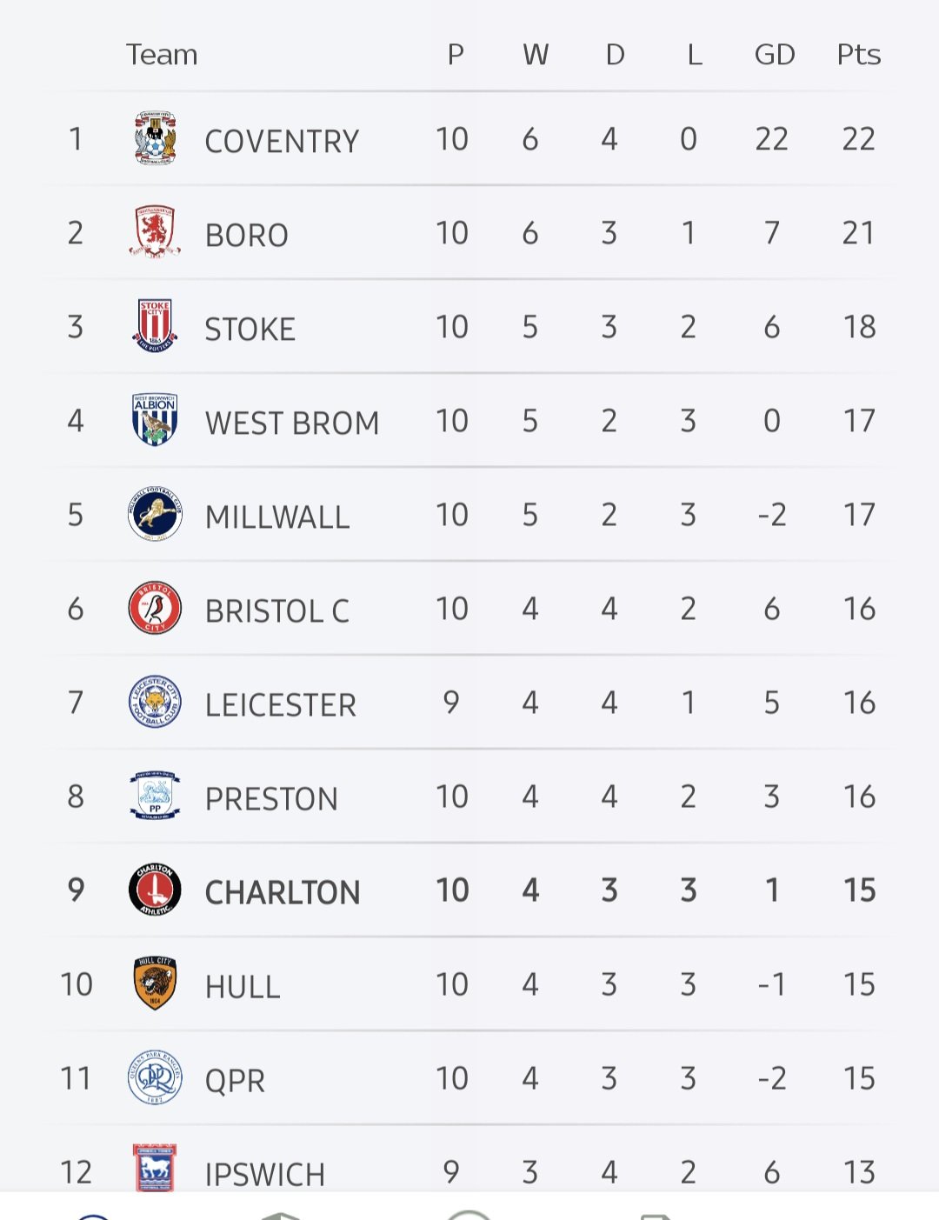This screenshot has height=1220, width=939.
Task: Click the Charlton Athletic sword crest
Action: 155,890
